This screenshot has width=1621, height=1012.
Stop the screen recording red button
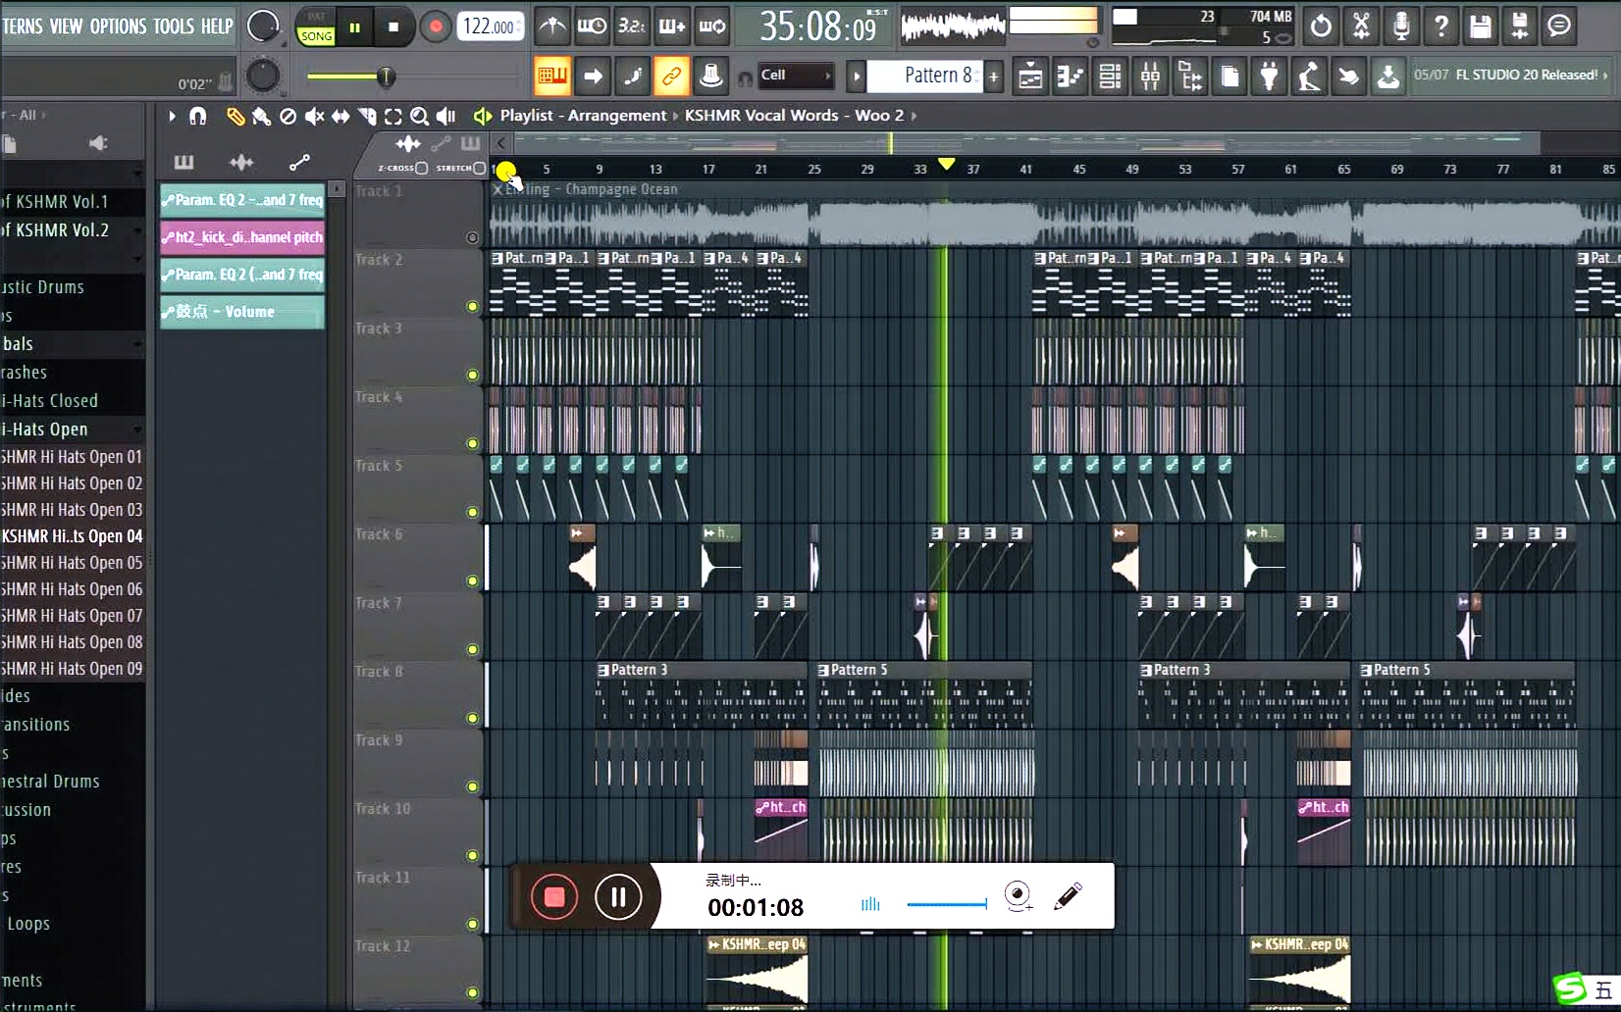pos(554,896)
